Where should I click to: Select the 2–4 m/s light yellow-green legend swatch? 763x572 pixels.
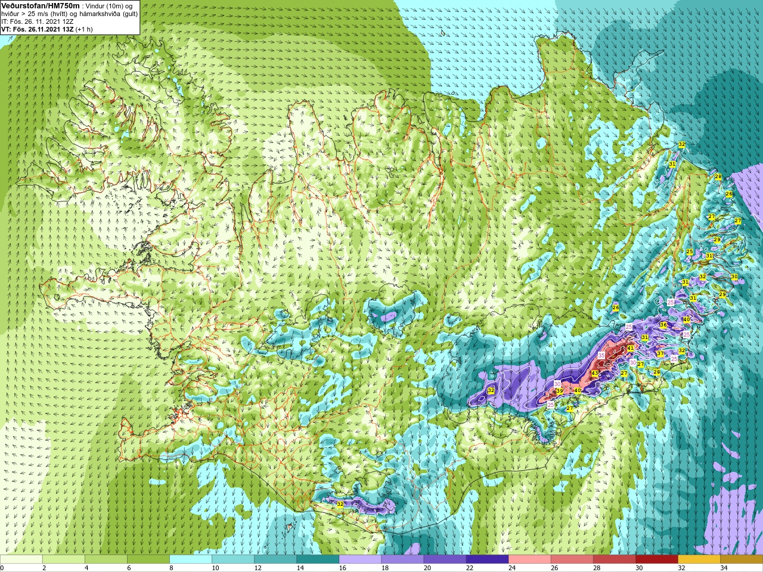click(x=64, y=559)
